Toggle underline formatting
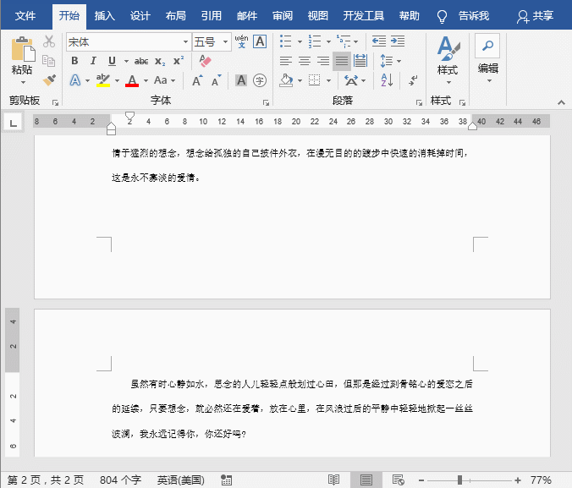The height and width of the screenshot is (488, 572). 112,61
